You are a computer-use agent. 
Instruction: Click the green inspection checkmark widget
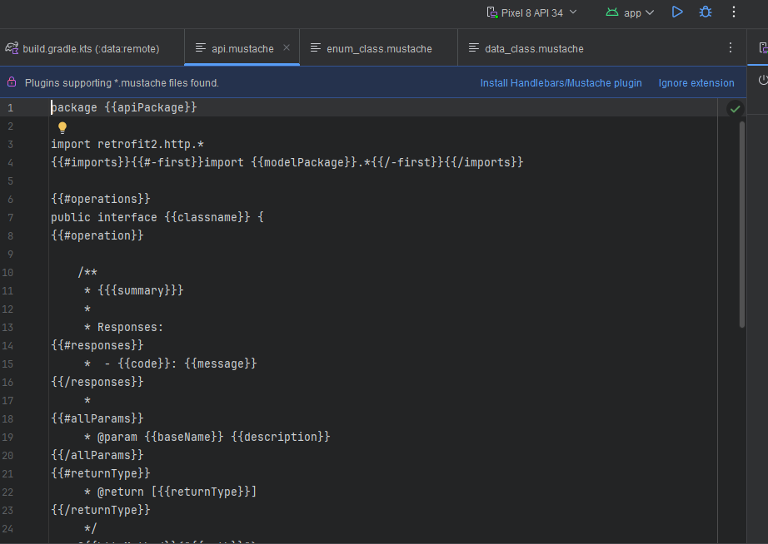[x=735, y=109]
